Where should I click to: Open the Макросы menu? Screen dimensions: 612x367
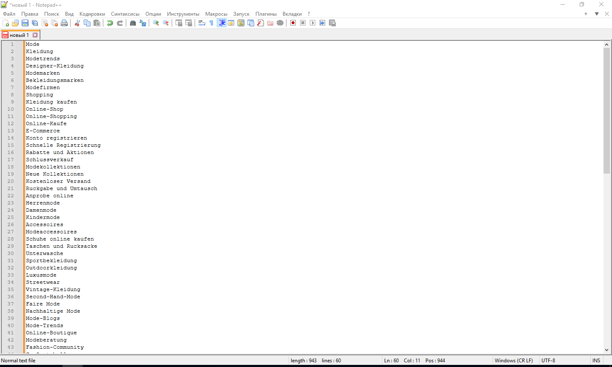point(216,14)
